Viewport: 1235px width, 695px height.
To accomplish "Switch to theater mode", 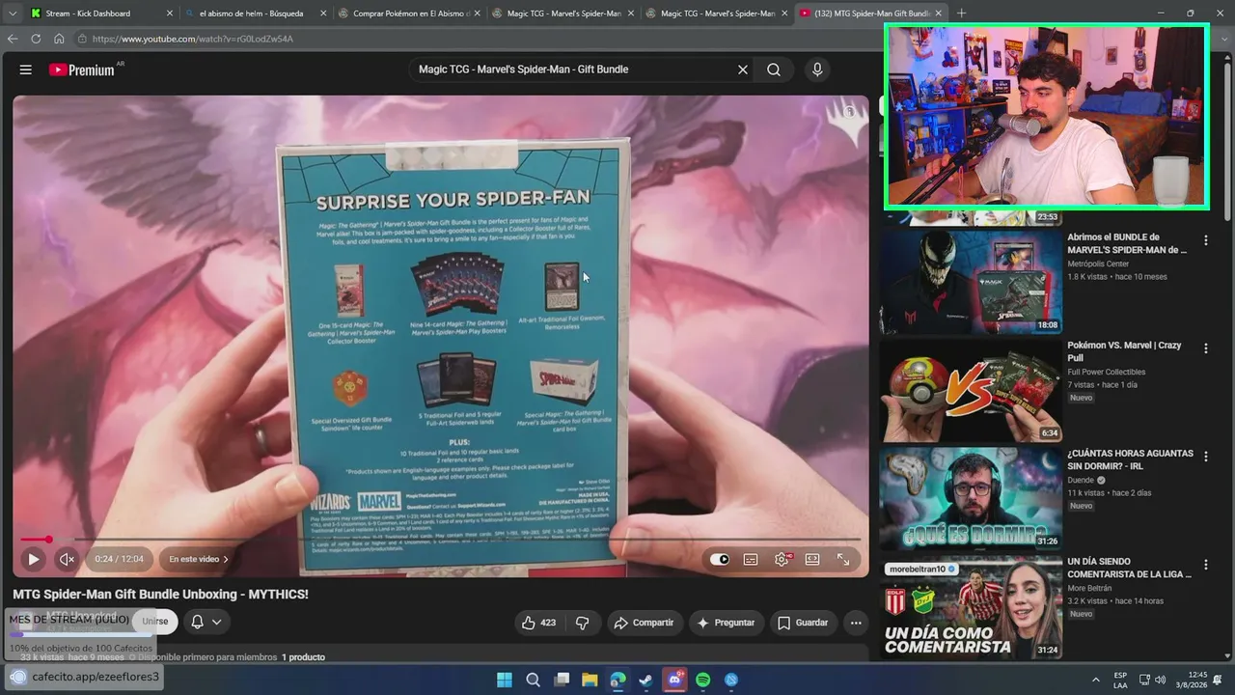I will tap(812, 559).
